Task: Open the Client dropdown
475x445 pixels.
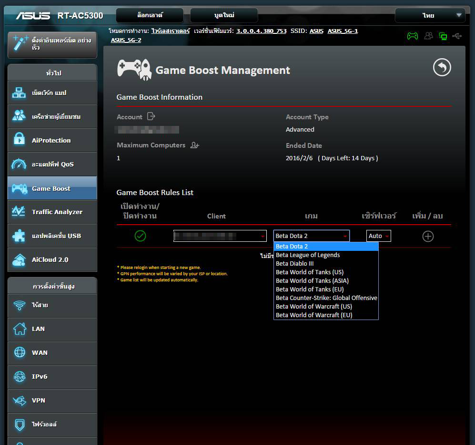Action: tap(220, 236)
